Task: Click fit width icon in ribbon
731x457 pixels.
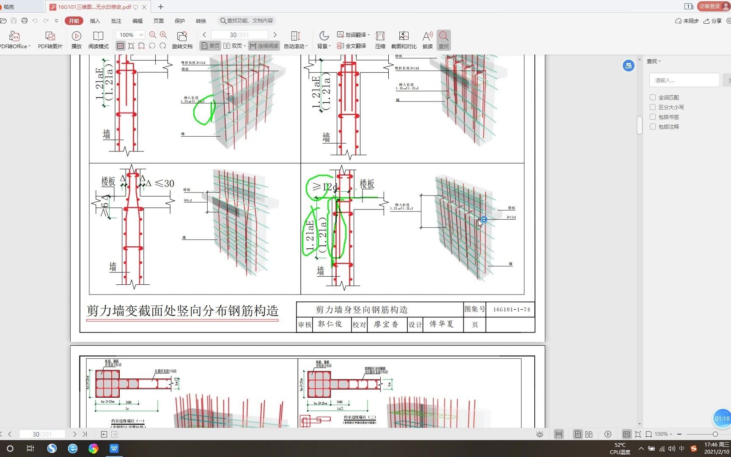Action: [x=142, y=46]
